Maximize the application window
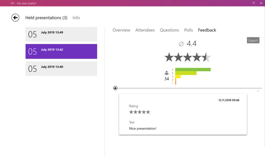 (x=254, y=3)
